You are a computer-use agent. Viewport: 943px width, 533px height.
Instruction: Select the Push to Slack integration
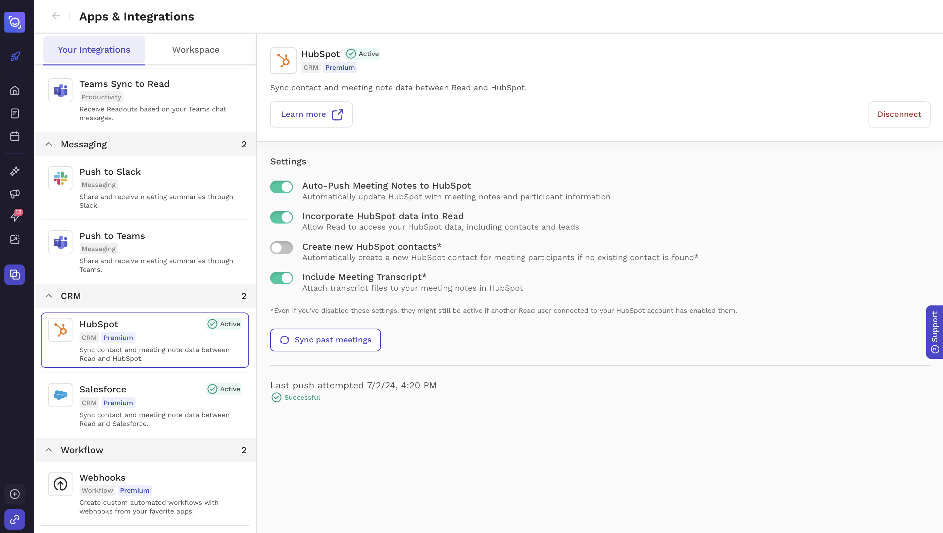click(x=145, y=188)
